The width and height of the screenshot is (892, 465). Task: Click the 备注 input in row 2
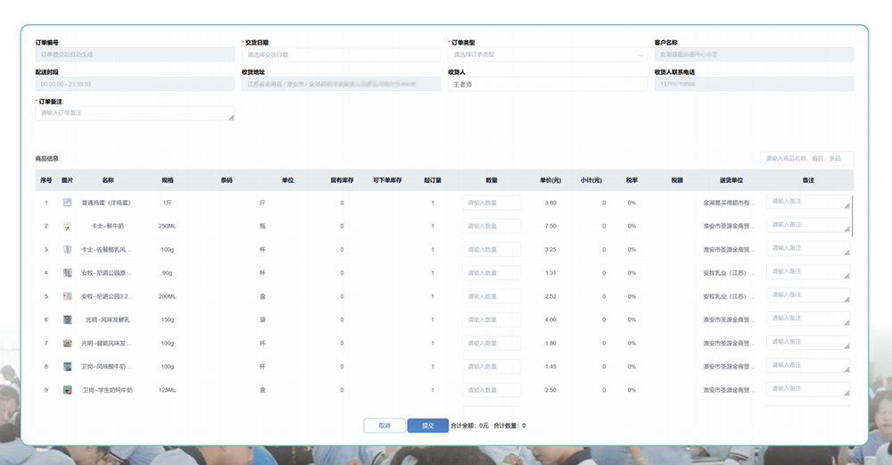807,226
